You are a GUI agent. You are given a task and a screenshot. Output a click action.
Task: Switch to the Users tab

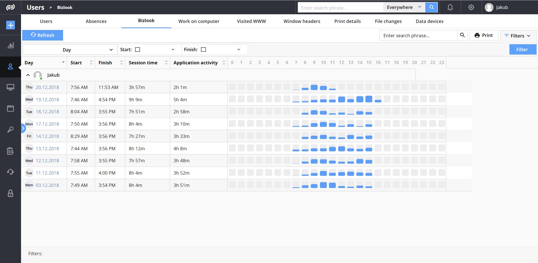[46, 21]
